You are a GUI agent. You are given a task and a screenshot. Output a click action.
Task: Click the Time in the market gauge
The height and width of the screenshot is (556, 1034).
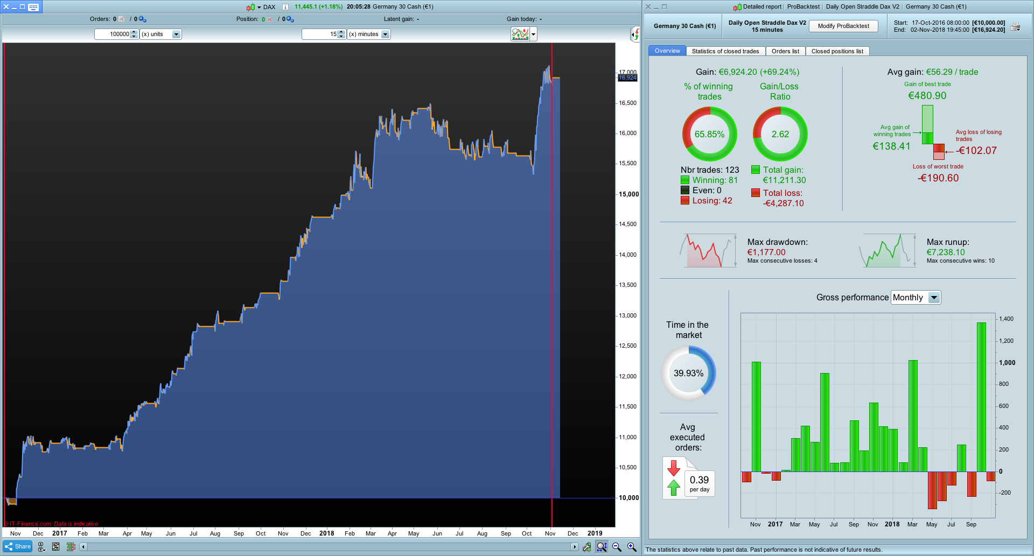coord(688,373)
